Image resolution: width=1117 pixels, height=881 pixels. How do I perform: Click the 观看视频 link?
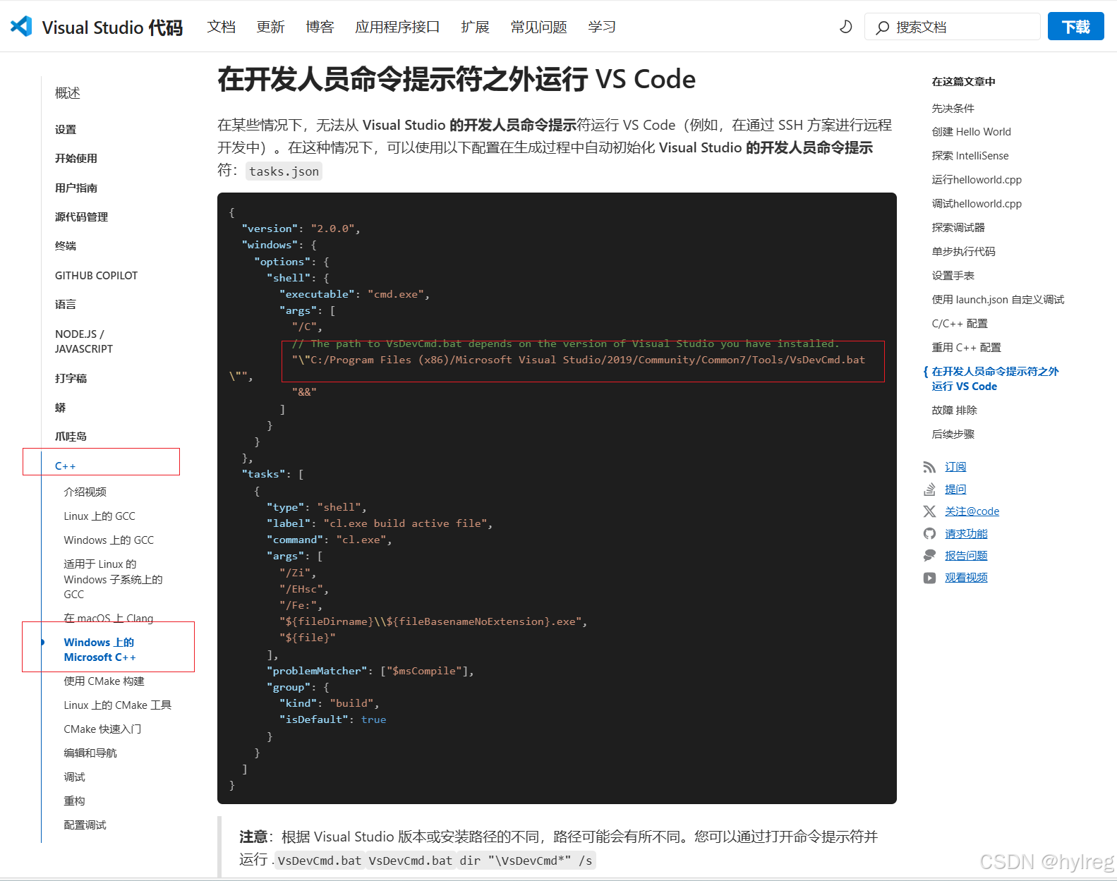[966, 578]
